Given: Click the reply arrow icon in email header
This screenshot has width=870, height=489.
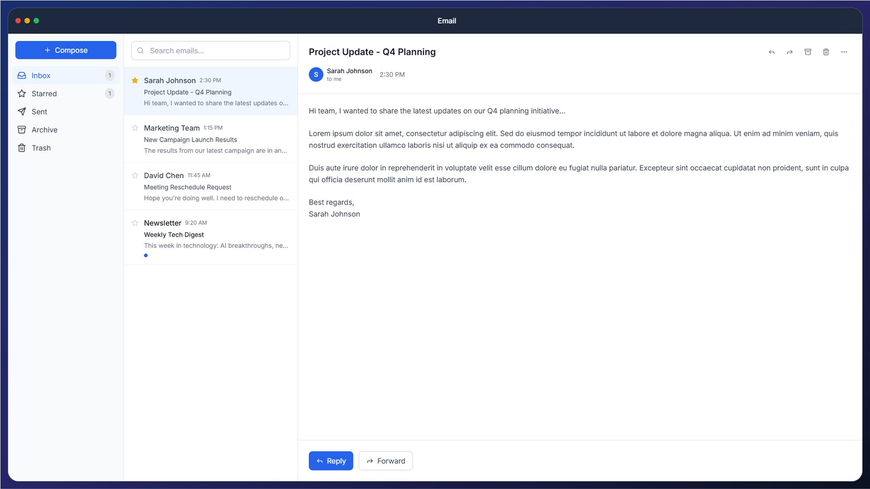Looking at the screenshot, I should click(771, 52).
